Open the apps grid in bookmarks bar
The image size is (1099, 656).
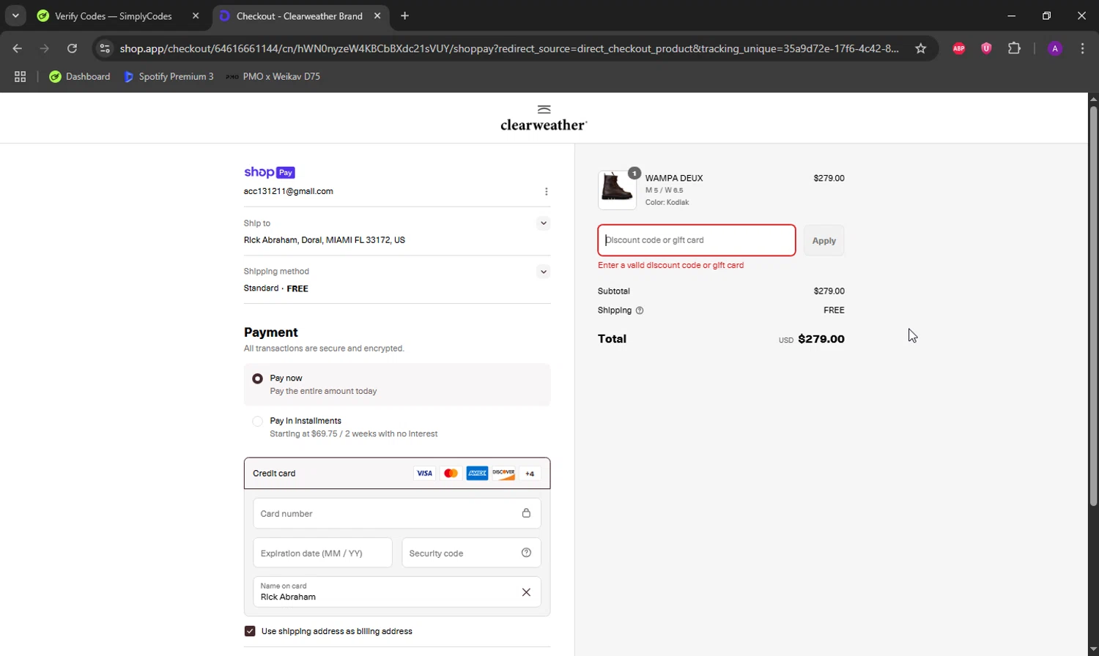21,76
